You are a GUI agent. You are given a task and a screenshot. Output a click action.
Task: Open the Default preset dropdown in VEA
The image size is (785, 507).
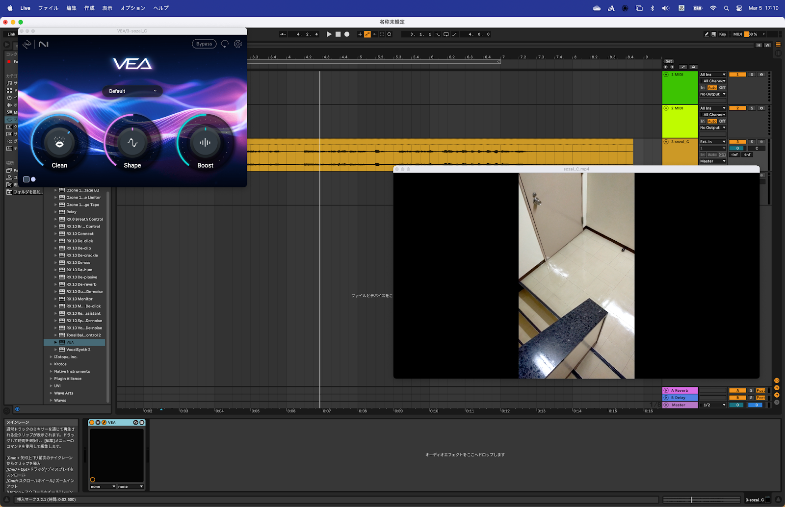(132, 91)
